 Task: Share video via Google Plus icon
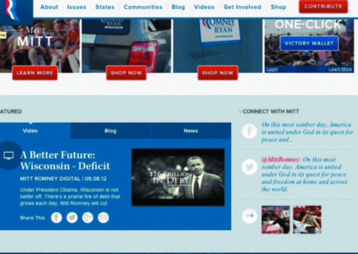pyautogui.click(x=88, y=218)
